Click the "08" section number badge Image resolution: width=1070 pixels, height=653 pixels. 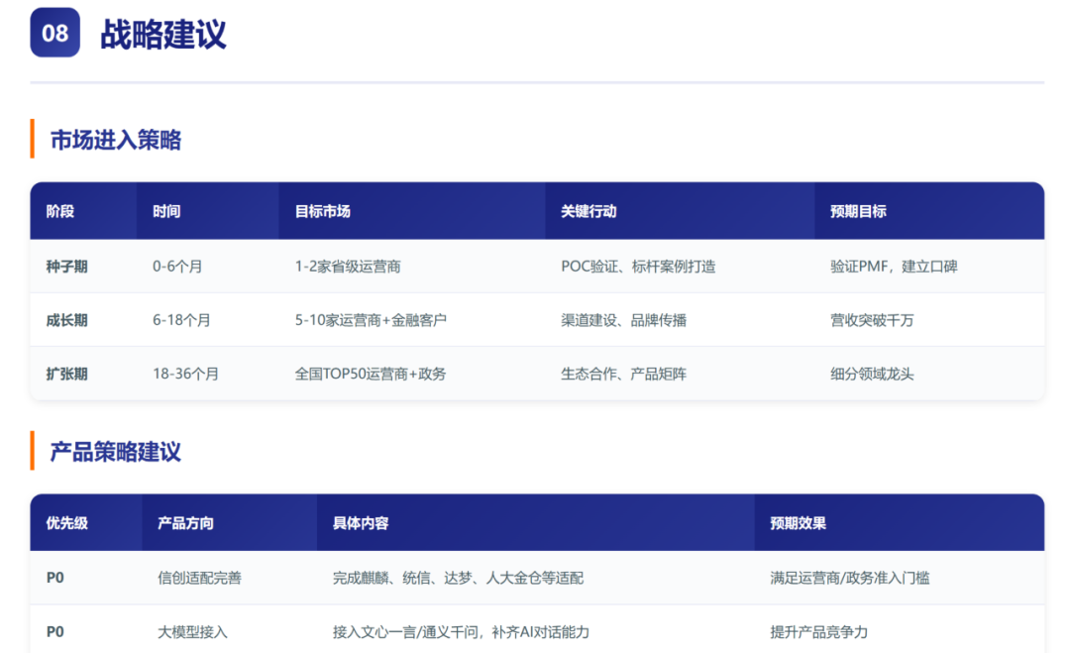point(54,34)
